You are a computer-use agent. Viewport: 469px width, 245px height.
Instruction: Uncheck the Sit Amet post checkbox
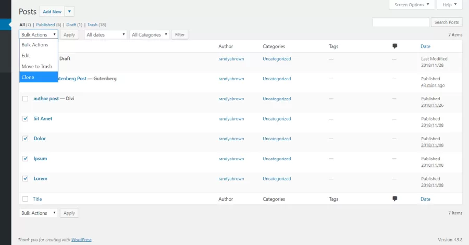coord(25,118)
